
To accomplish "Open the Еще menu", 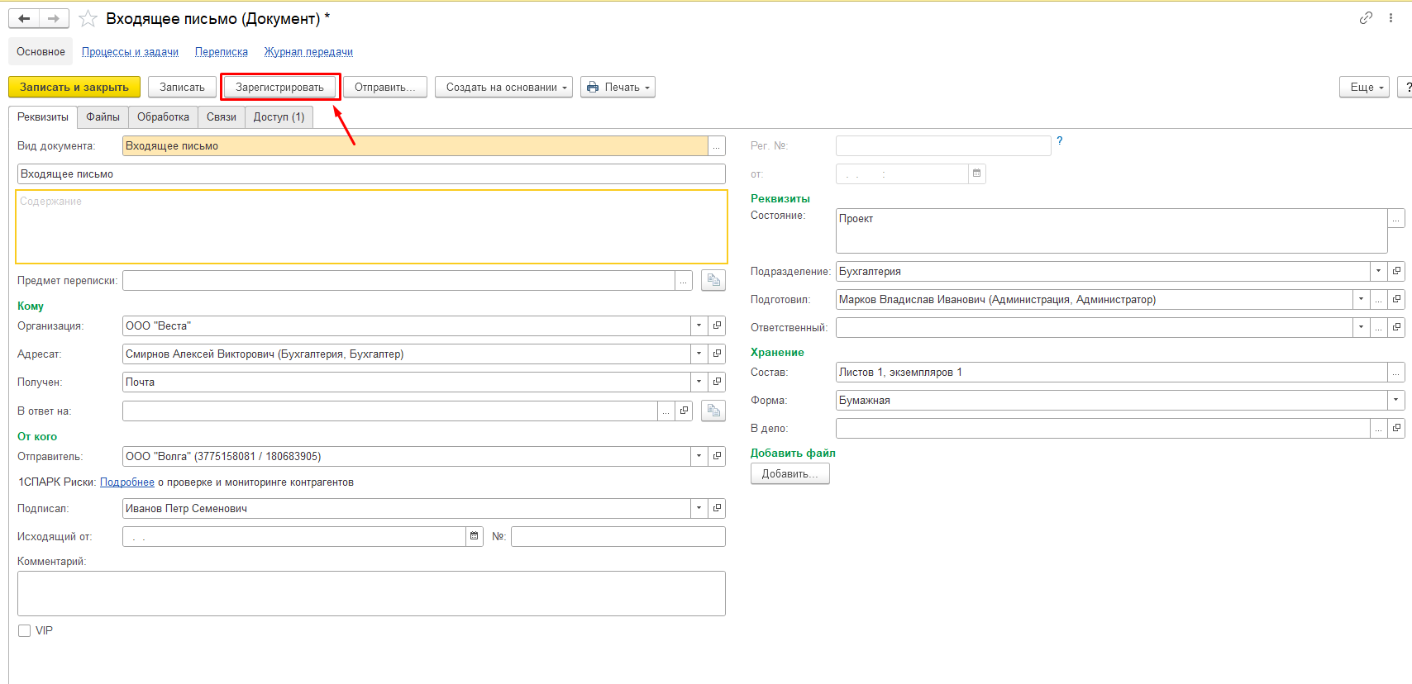I will click(x=1364, y=87).
